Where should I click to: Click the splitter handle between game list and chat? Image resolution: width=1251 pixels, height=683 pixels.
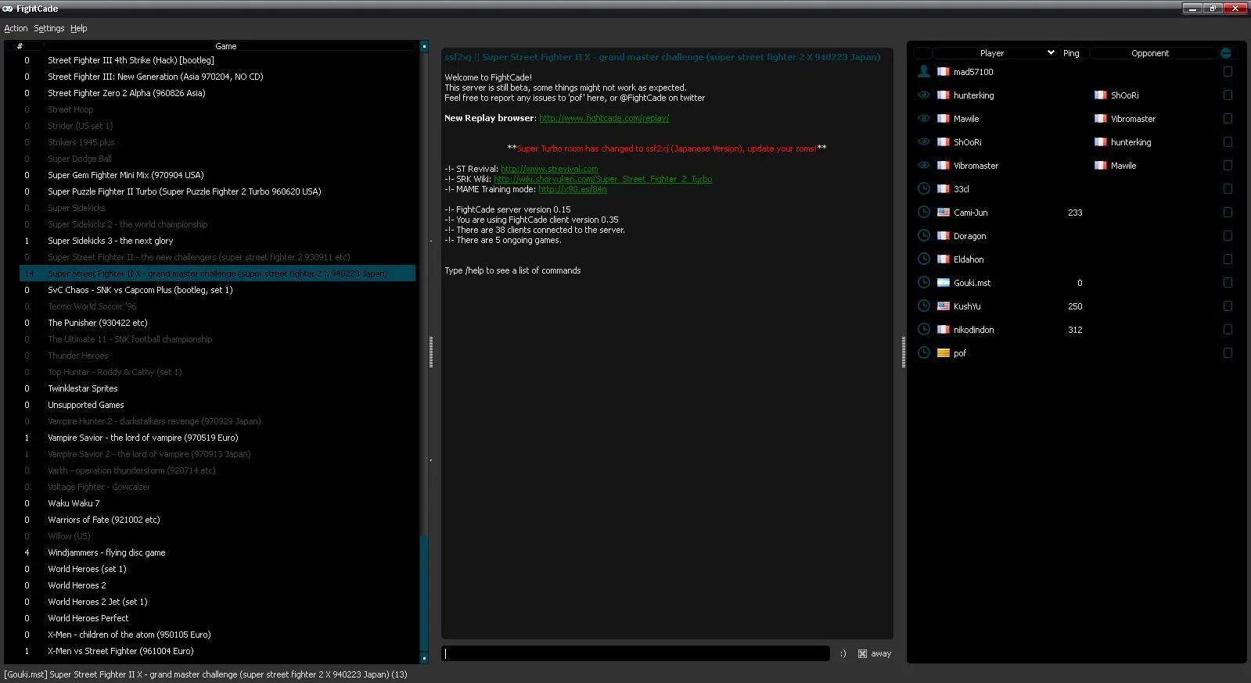pyautogui.click(x=430, y=352)
